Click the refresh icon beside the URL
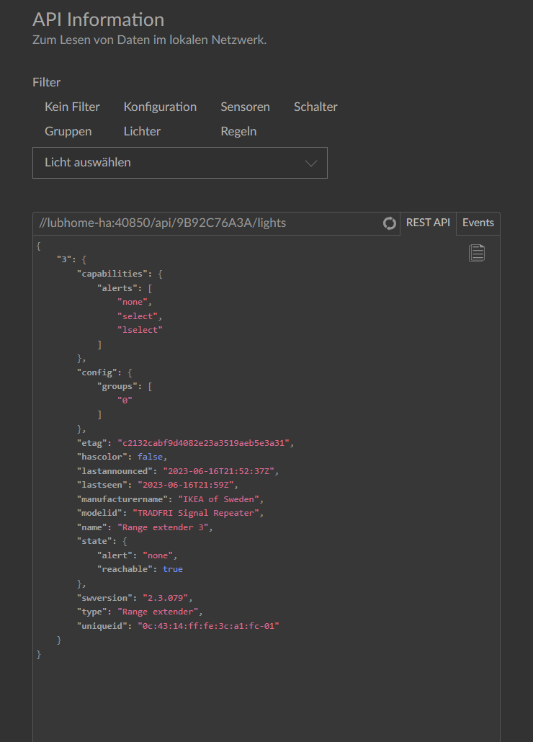Viewport: 533px width, 742px height. (389, 223)
